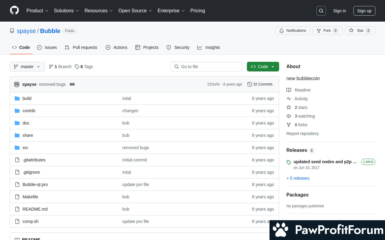This screenshot has width=385, height=240.
Task: View the 1 Branch list
Action: (60, 67)
